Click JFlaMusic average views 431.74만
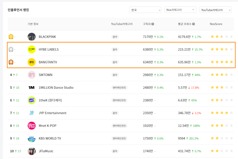The width and height of the screenshot is (238, 159). [x=184, y=151]
